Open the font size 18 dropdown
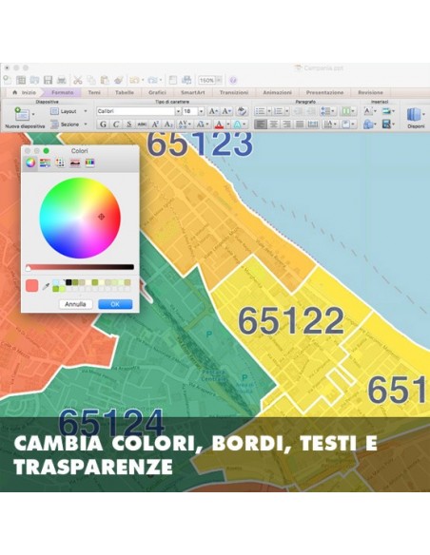Screen dimensions: 430x555 point(201,111)
